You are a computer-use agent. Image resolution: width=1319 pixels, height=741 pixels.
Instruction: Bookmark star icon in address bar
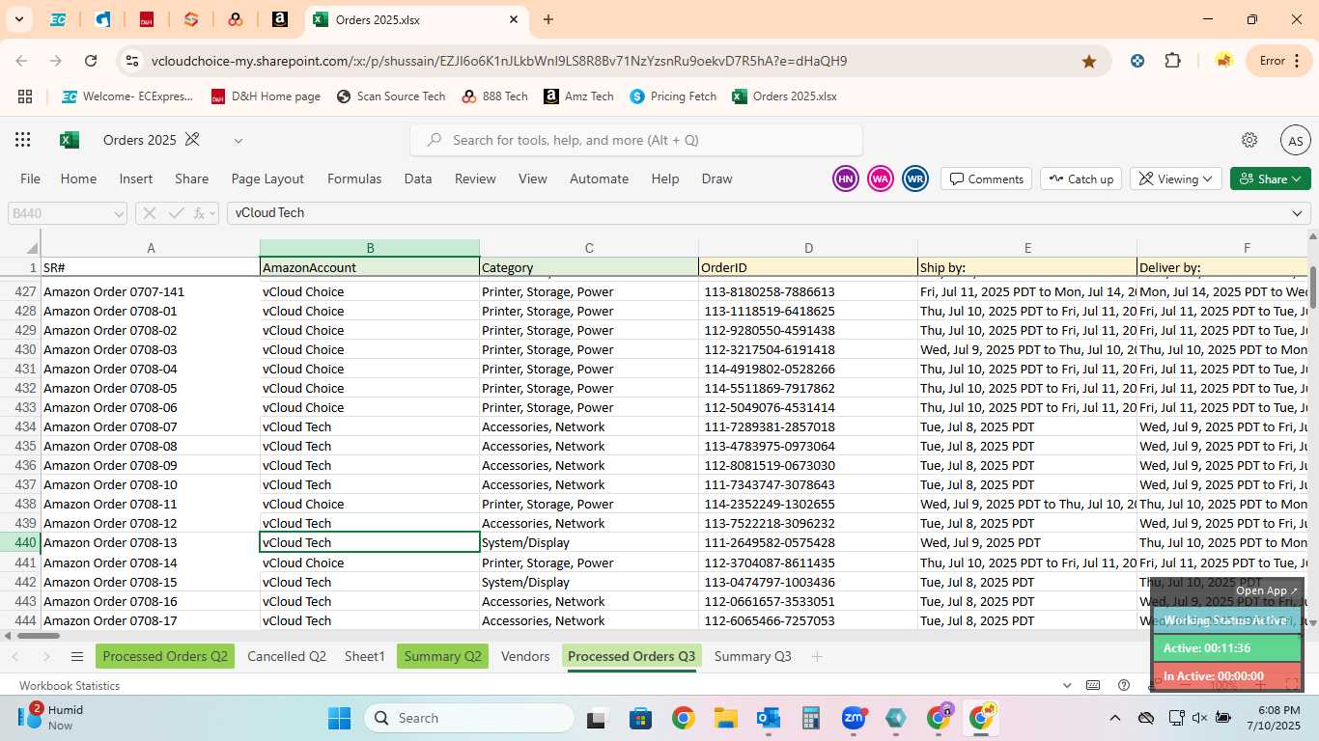click(x=1089, y=61)
